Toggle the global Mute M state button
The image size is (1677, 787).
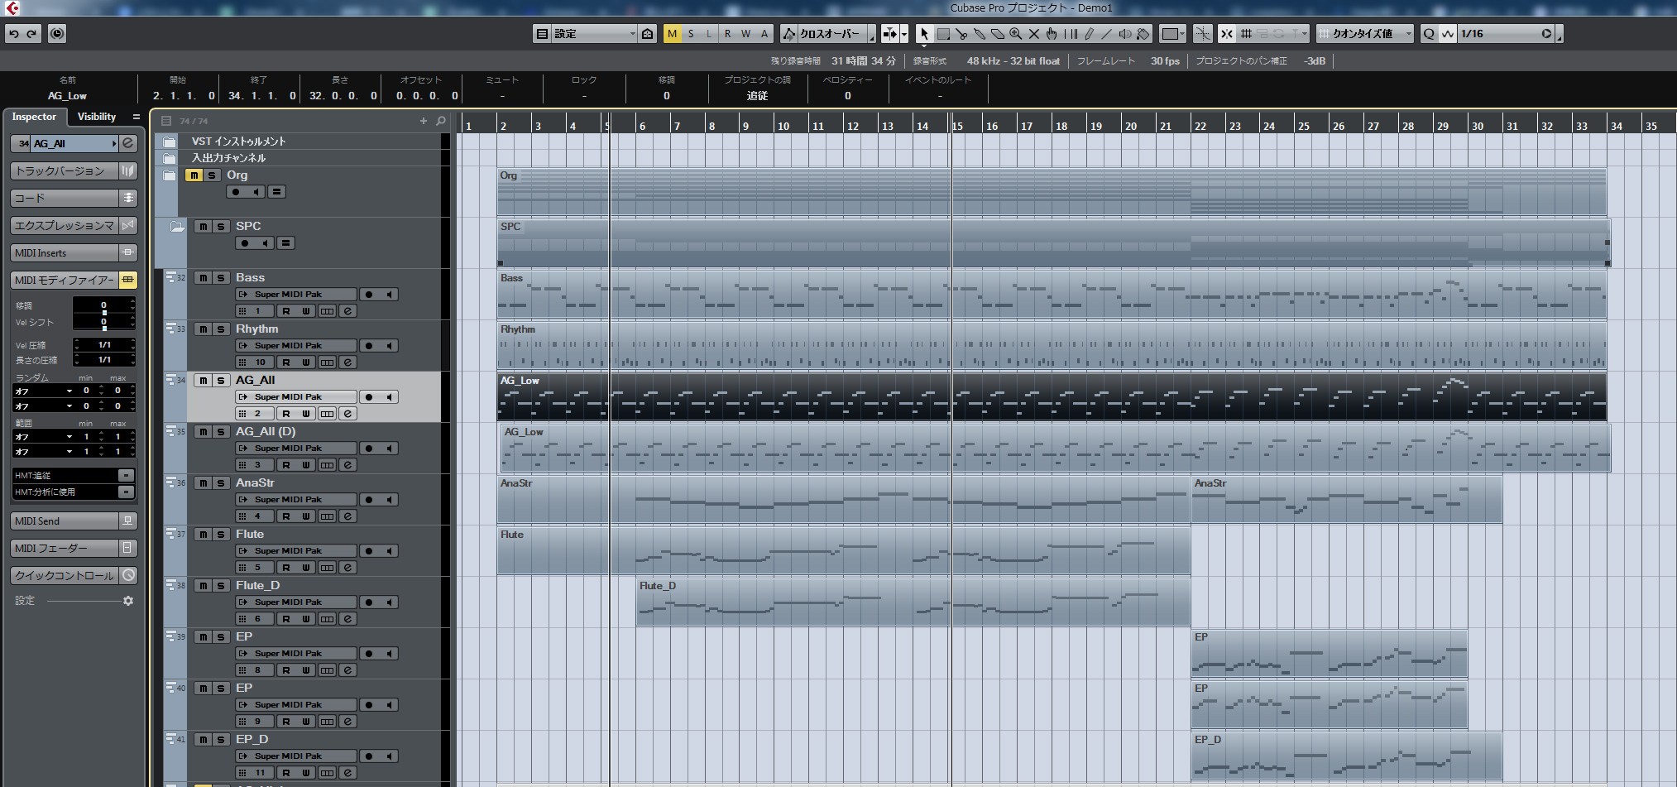click(x=672, y=34)
